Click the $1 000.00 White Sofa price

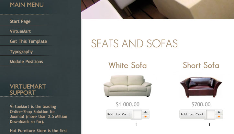point(128,104)
